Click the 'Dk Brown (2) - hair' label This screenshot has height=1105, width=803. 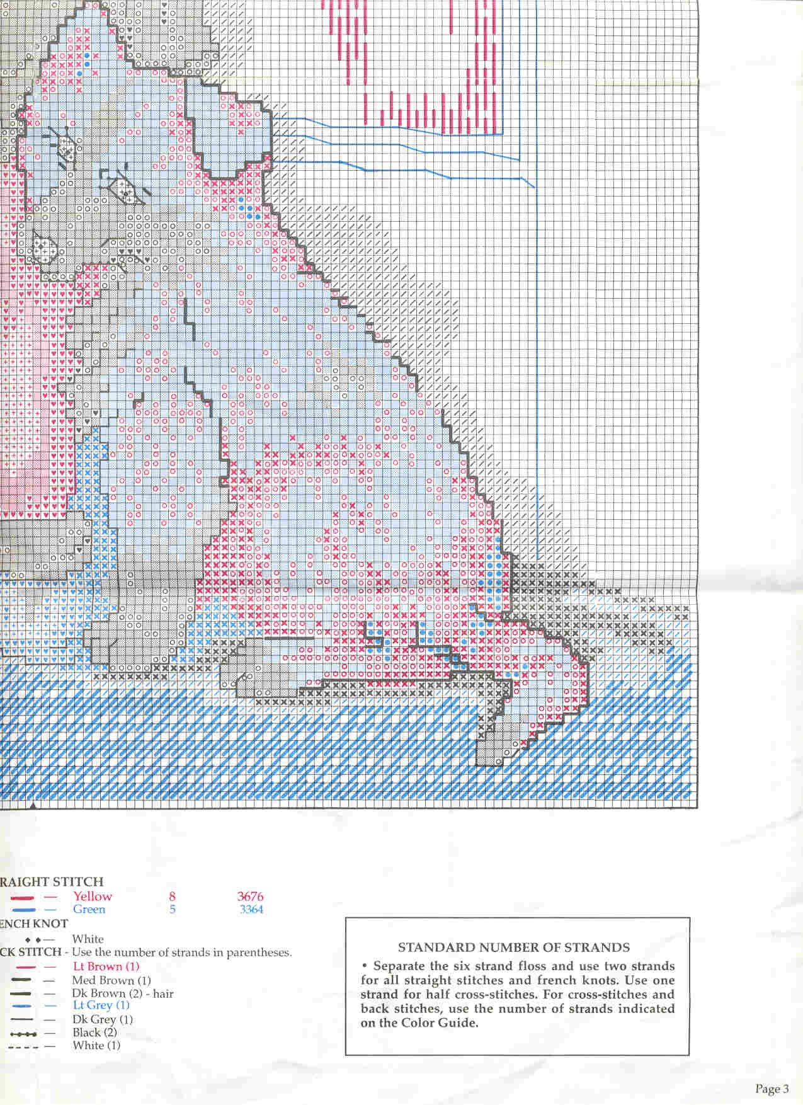click(x=123, y=993)
